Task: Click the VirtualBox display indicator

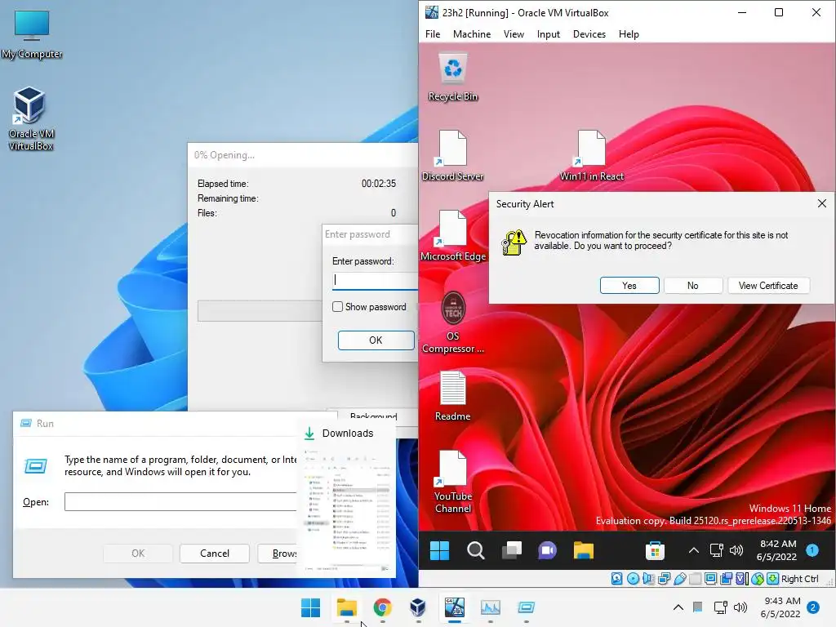Action: pos(711,579)
